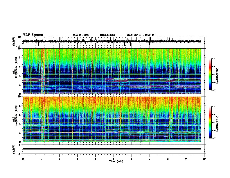Click the upper colorbar log(PSD) label

click(x=218, y=76)
